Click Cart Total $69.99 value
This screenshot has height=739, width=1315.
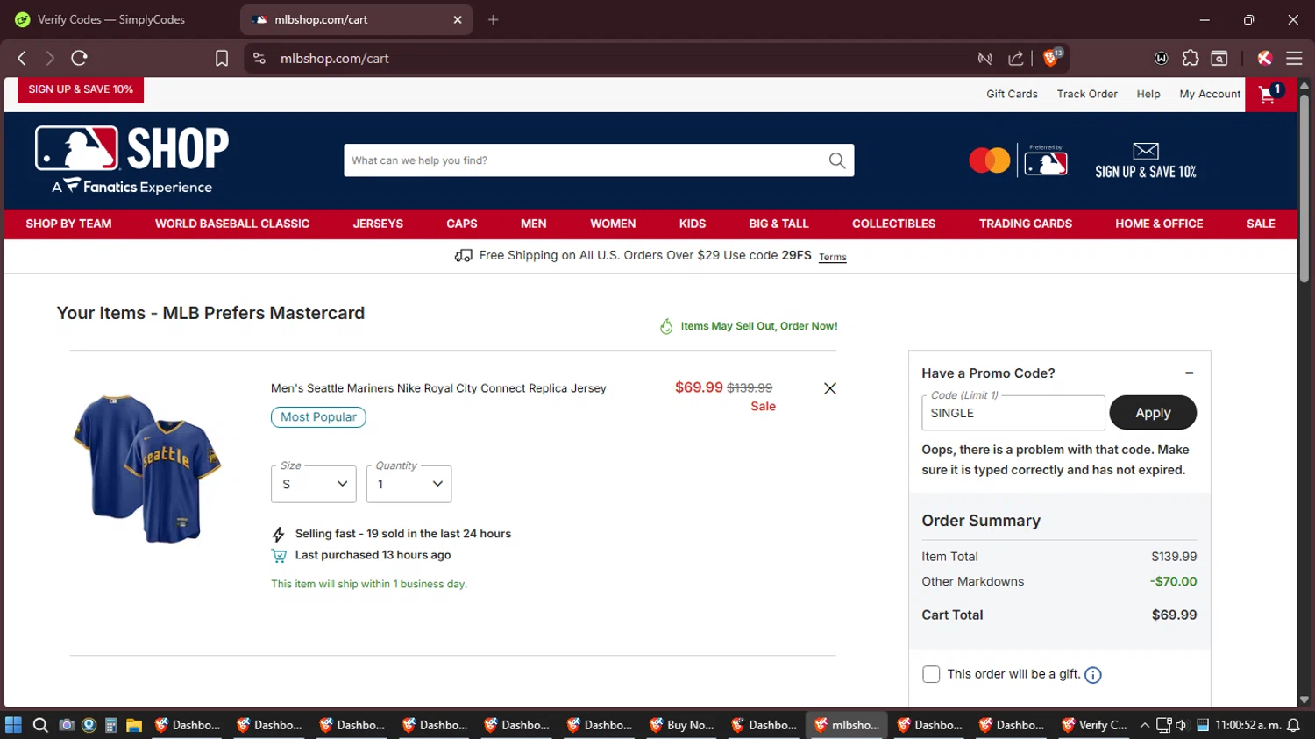pos(1174,615)
